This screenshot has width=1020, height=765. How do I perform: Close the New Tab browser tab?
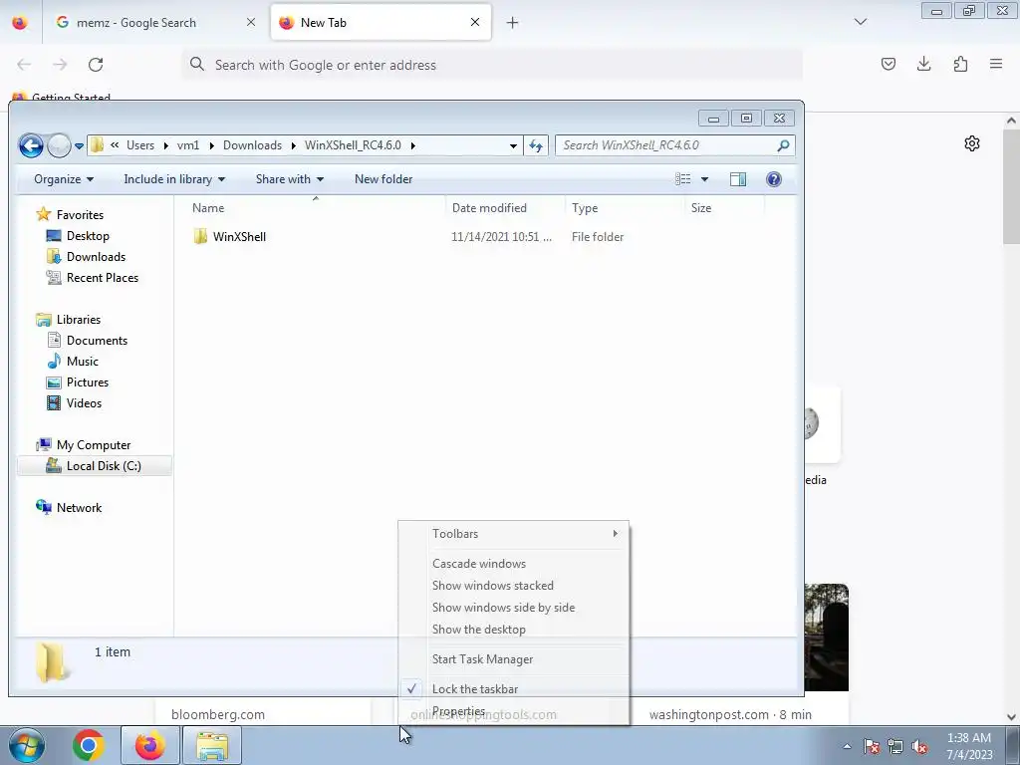tap(475, 22)
